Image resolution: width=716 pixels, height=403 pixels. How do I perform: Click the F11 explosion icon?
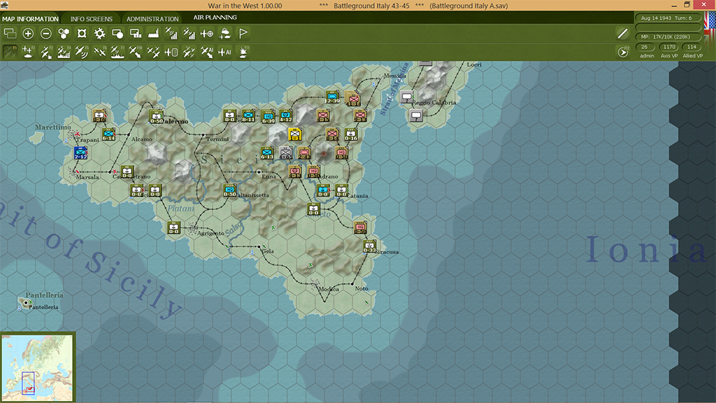click(243, 52)
